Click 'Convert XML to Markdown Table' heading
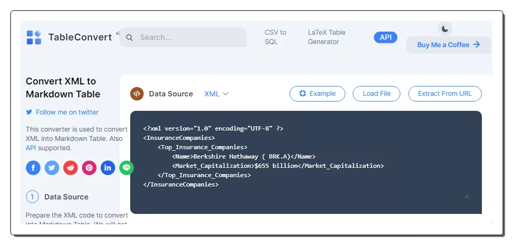This screenshot has width=513, height=245. 63,88
